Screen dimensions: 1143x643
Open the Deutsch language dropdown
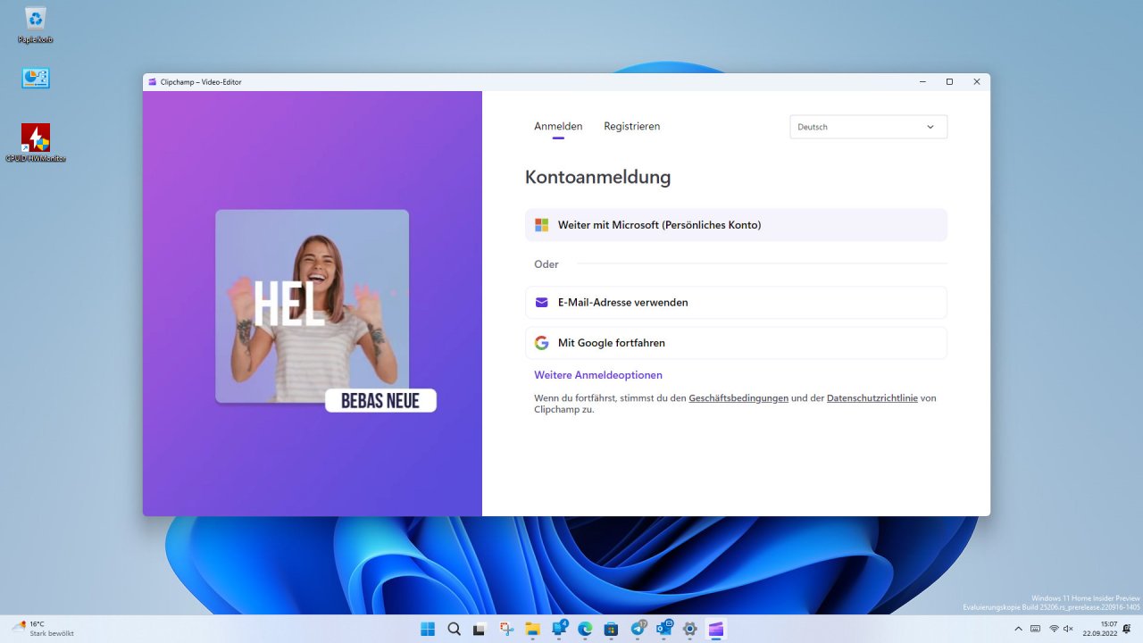(868, 127)
